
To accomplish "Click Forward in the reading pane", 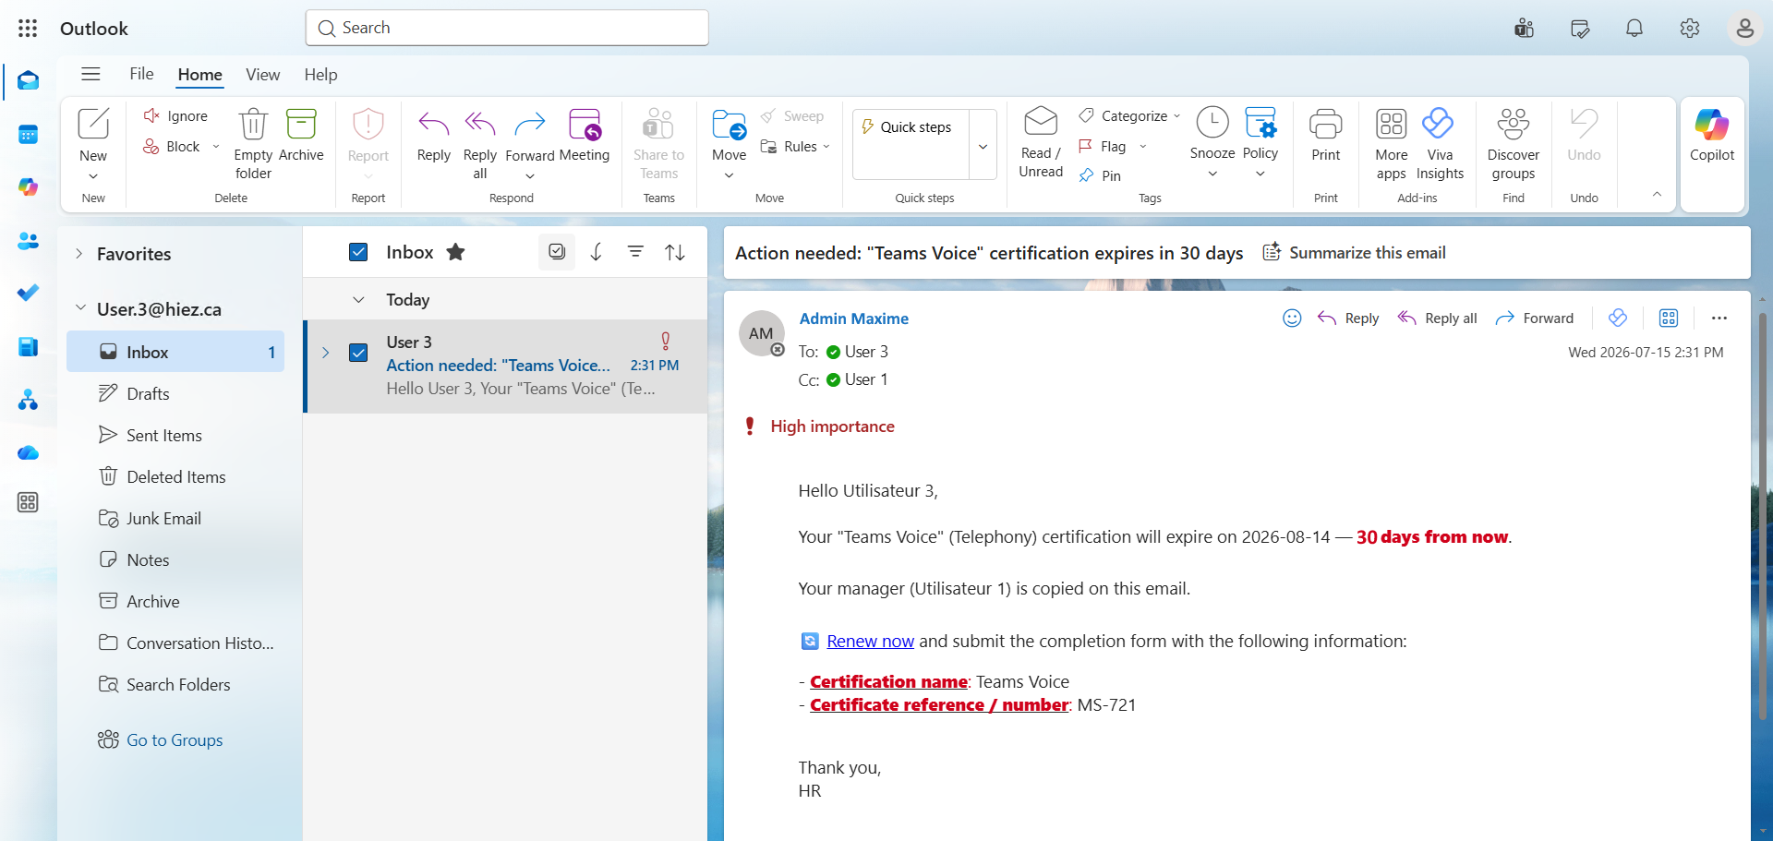I will [x=1534, y=318].
